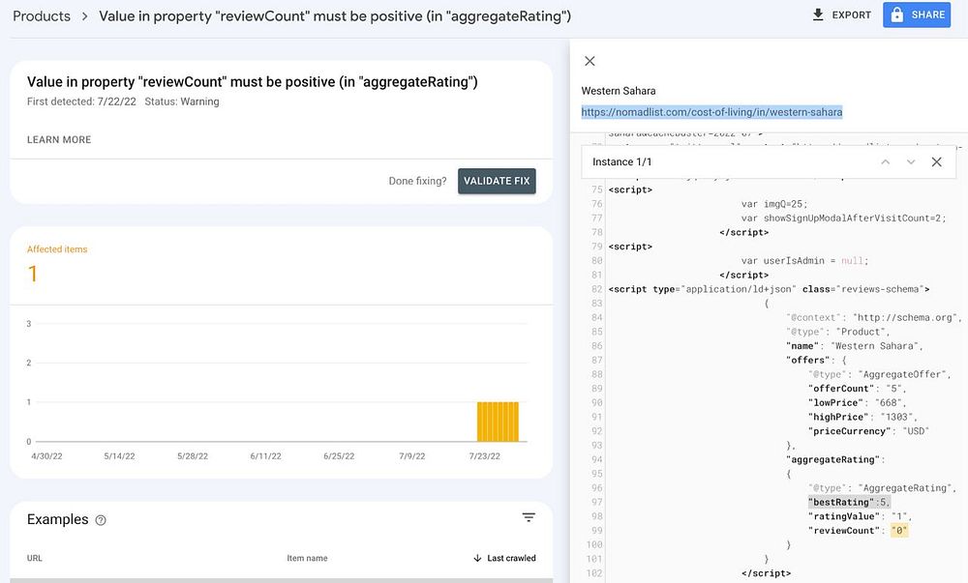Click the 4/30/22 chart axis date
Image resolution: width=968 pixels, height=583 pixels.
pyautogui.click(x=46, y=456)
